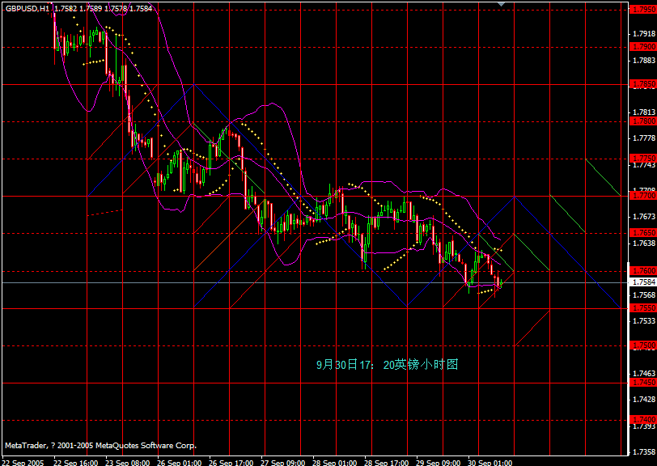Click the '26 Sep 17:00' time axis label

pyautogui.click(x=231, y=463)
